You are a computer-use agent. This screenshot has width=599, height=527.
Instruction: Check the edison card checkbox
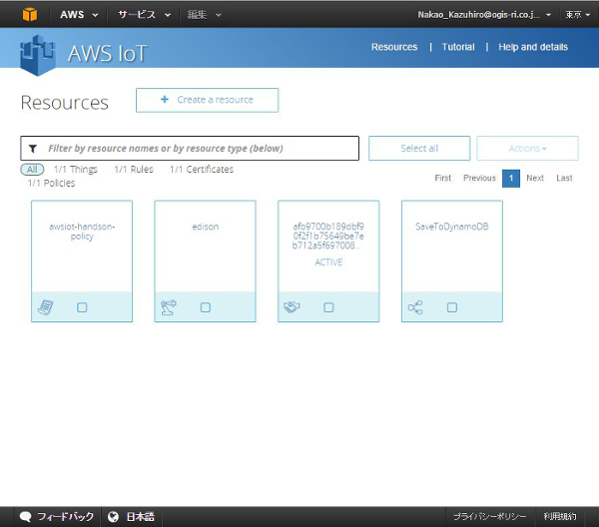[x=205, y=307]
